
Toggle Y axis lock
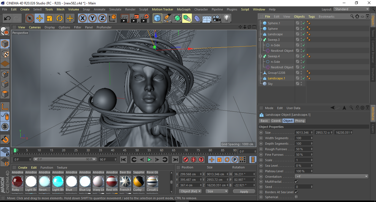click(92, 18)
